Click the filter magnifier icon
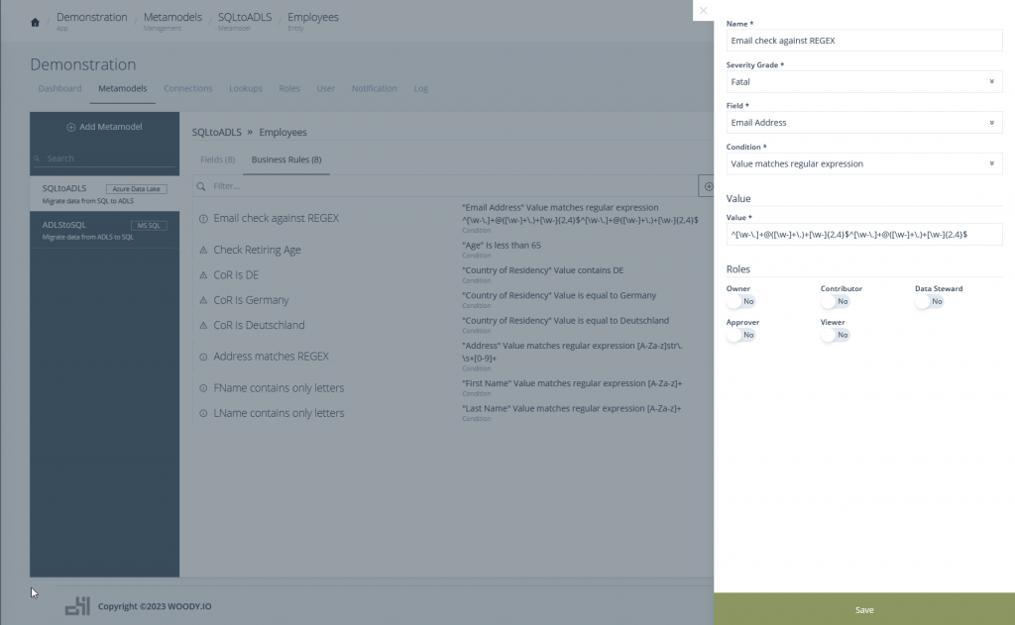1015x625 pixels. (x=201, y=186)
